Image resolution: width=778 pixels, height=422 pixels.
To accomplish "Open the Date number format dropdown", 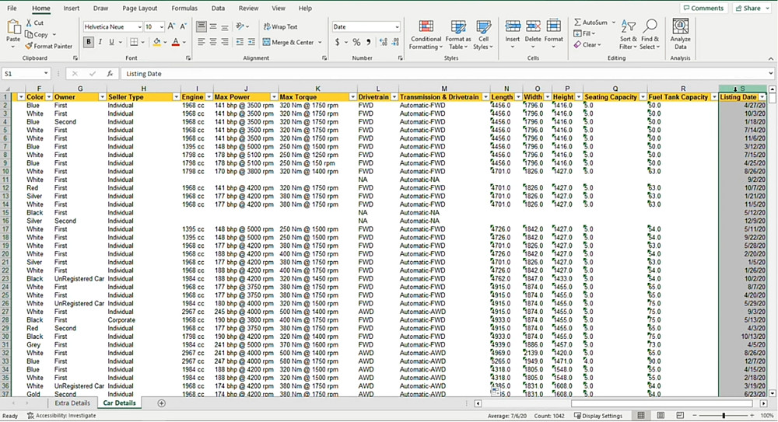I will (397, 26).
